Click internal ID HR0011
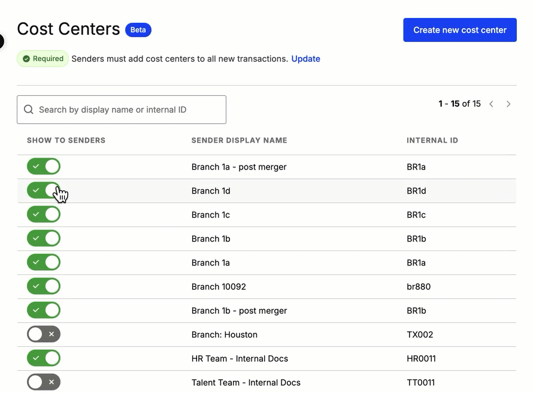 click(x=421, y=359)
